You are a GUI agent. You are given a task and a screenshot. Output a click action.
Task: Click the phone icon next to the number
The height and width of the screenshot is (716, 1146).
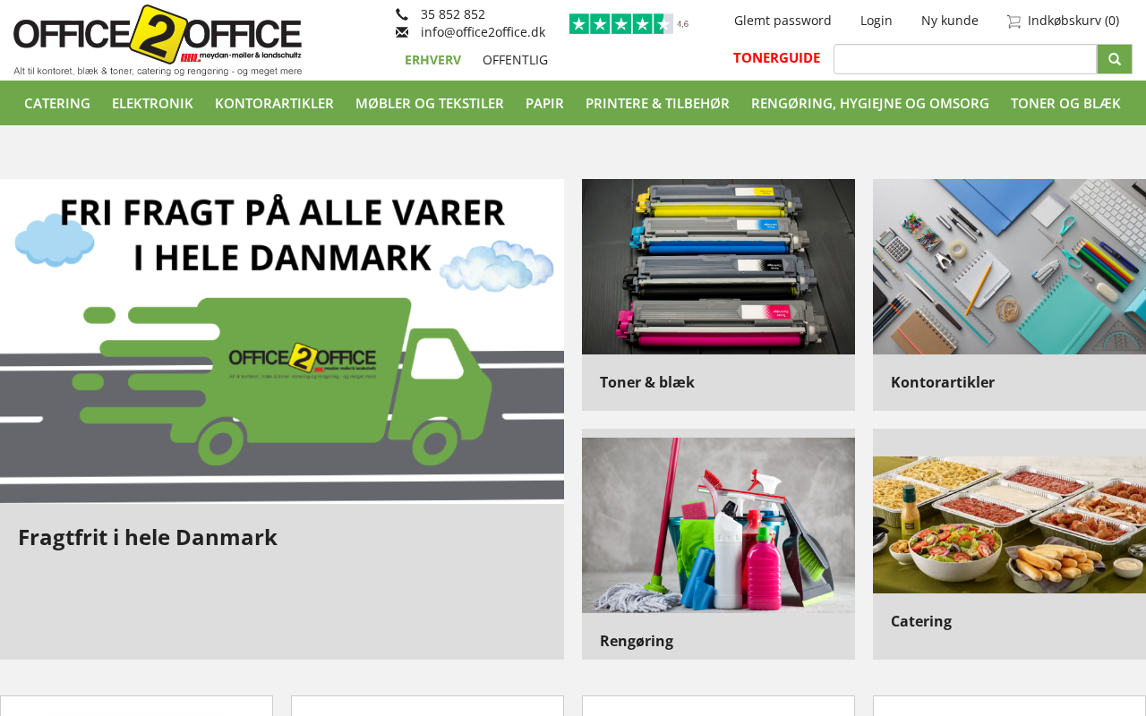click(402, 14)
